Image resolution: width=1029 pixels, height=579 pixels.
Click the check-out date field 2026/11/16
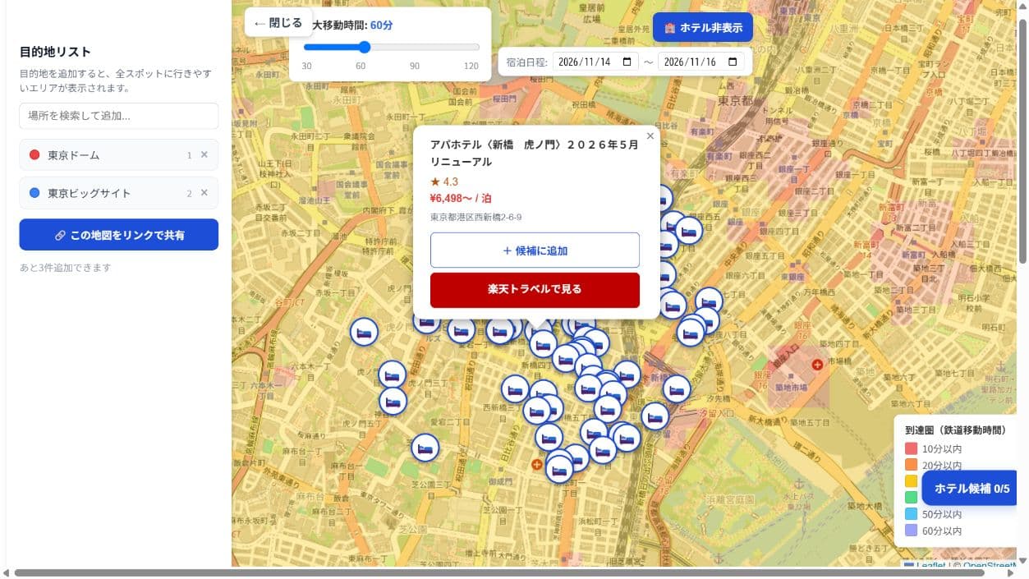[701, 62]
